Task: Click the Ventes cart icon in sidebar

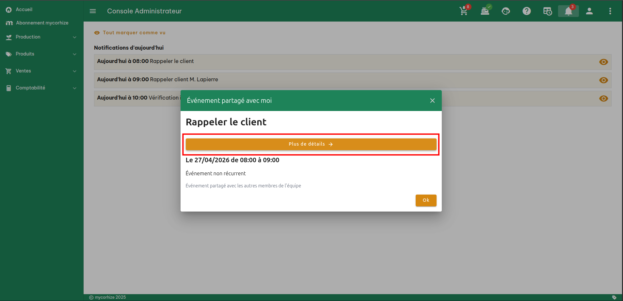Action: (9, 71)
